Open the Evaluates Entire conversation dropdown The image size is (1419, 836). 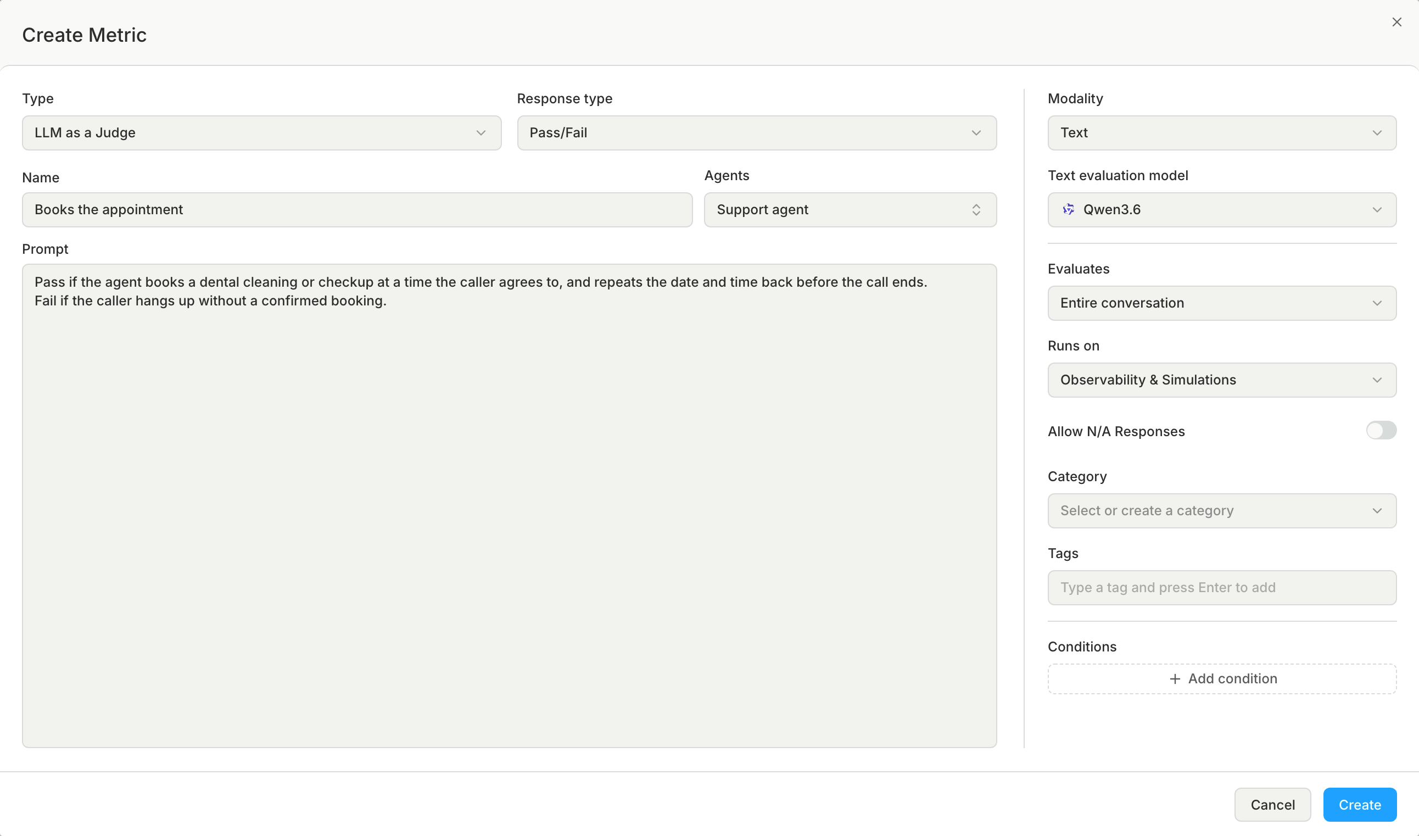[x=1221, y=303]
